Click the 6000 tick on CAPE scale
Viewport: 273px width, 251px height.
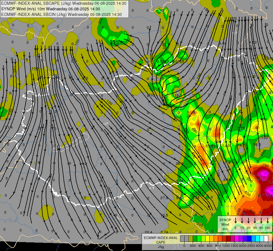coord(268,246)
